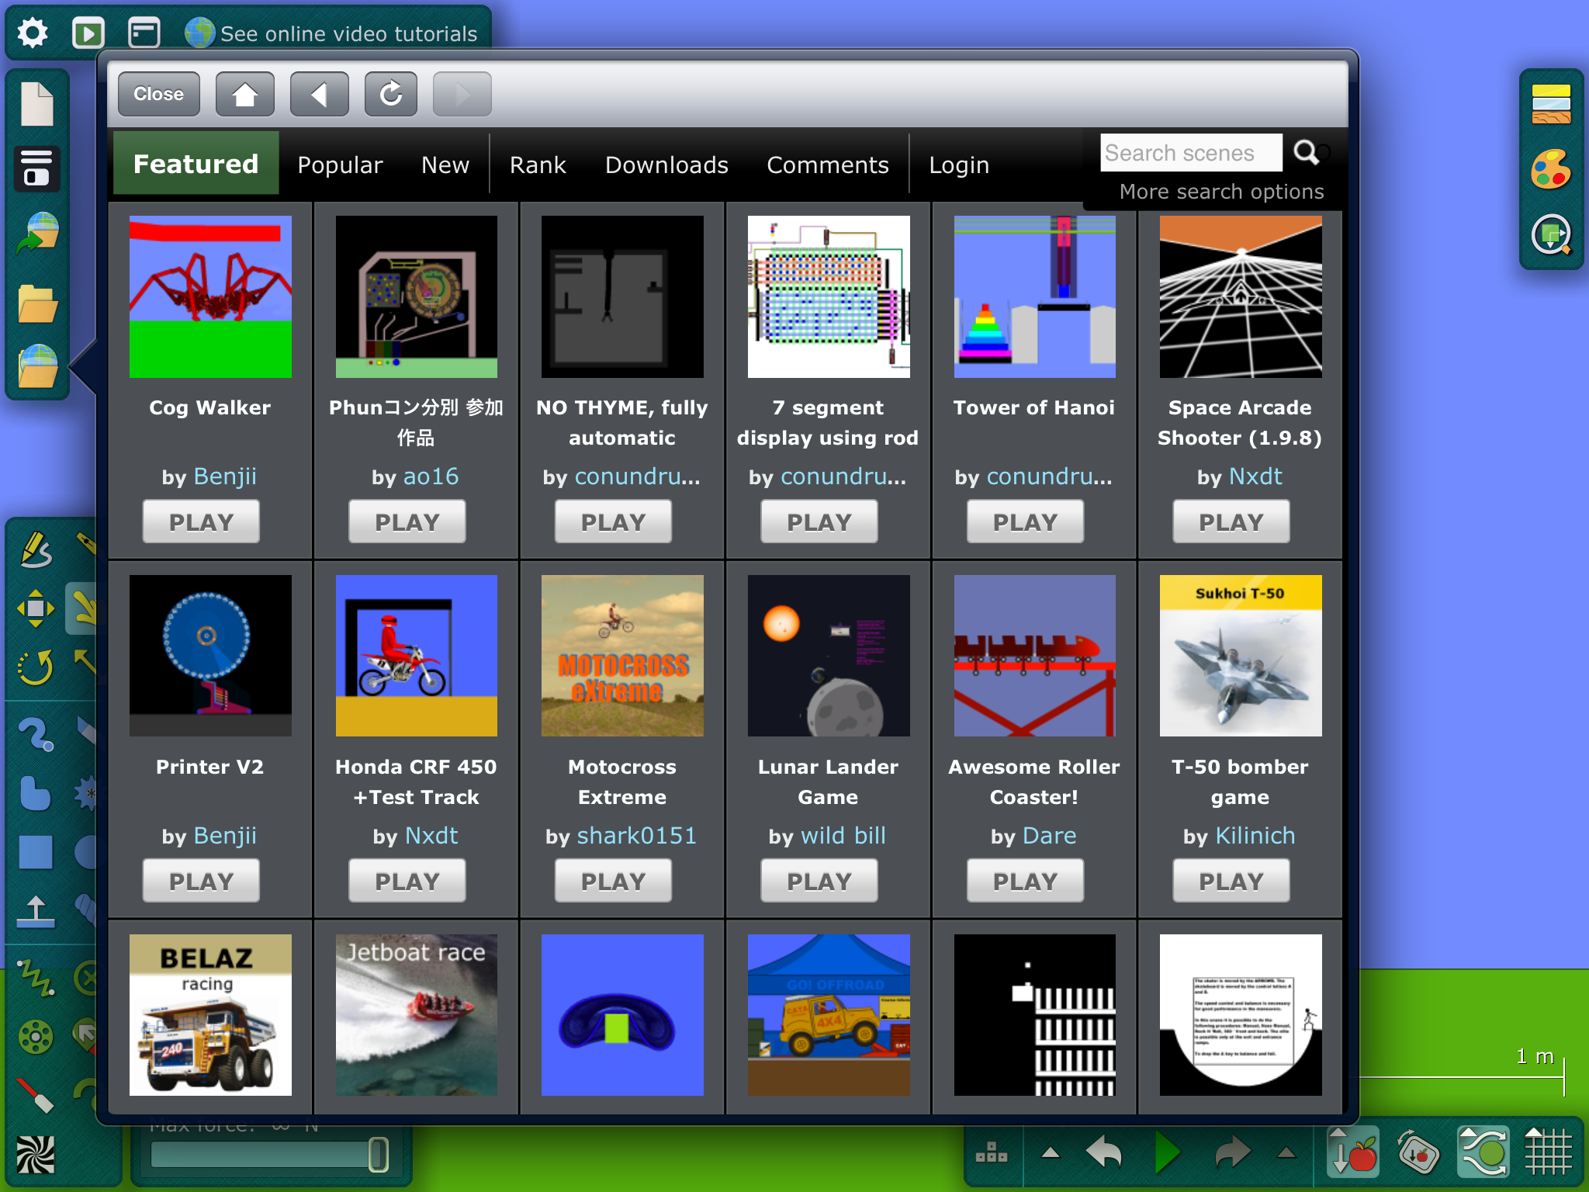The image size is (1589, 1192).
Task: Open the settings gear menu
Action: 33,33
